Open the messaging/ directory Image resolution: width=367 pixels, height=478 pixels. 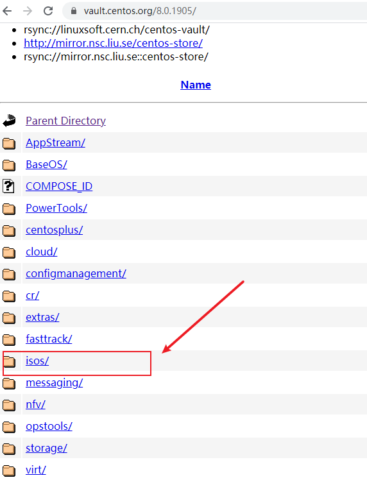pos(55,382)
